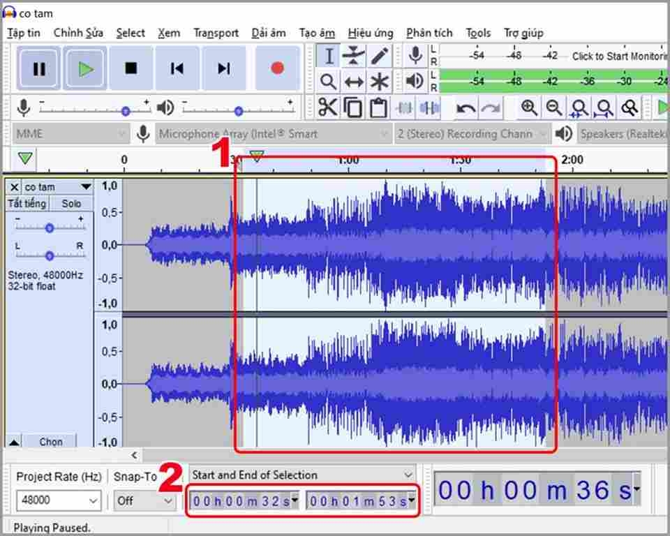Open the Start and End of Selection dropdown
This screenshot has height=536, width=670.
[301, 475]
